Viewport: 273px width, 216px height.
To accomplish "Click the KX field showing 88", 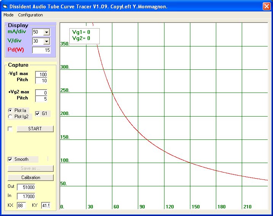I will [x=21, y=206].
